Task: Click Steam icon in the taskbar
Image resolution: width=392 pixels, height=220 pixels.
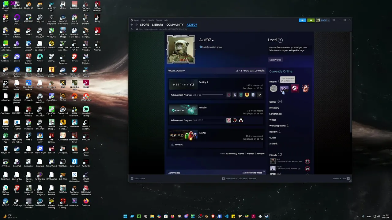Action: coord(267,216)
